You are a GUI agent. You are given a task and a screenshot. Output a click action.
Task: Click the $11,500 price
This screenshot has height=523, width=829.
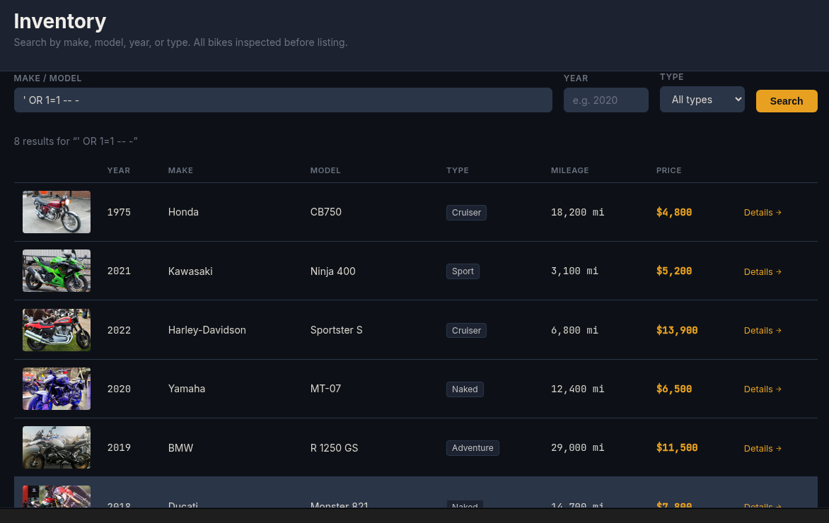[677, 447]
